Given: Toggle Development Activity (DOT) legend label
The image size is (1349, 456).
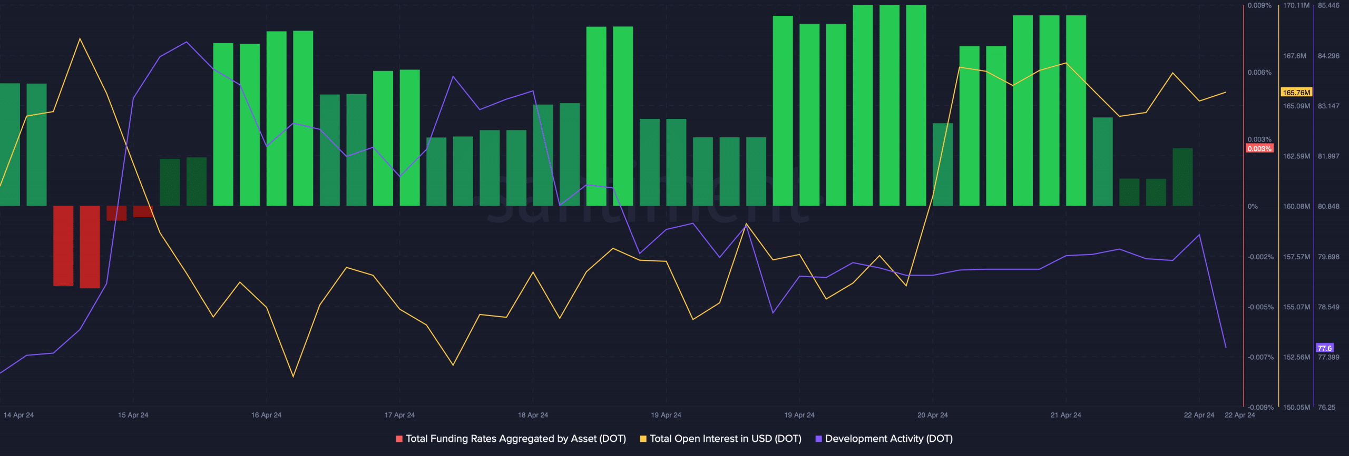Looking at the screenshot, I should coord(889,439).
